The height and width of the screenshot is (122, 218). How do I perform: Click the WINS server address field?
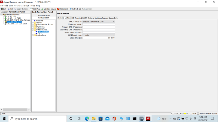click(x=99, y=32)
